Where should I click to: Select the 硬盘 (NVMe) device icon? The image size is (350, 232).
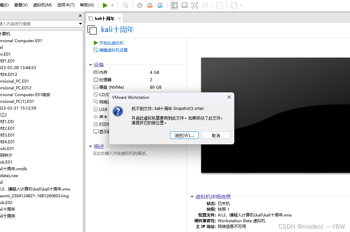[96, 87]
